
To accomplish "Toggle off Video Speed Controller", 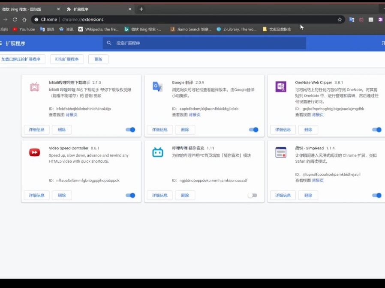I will tap(131, 196).
